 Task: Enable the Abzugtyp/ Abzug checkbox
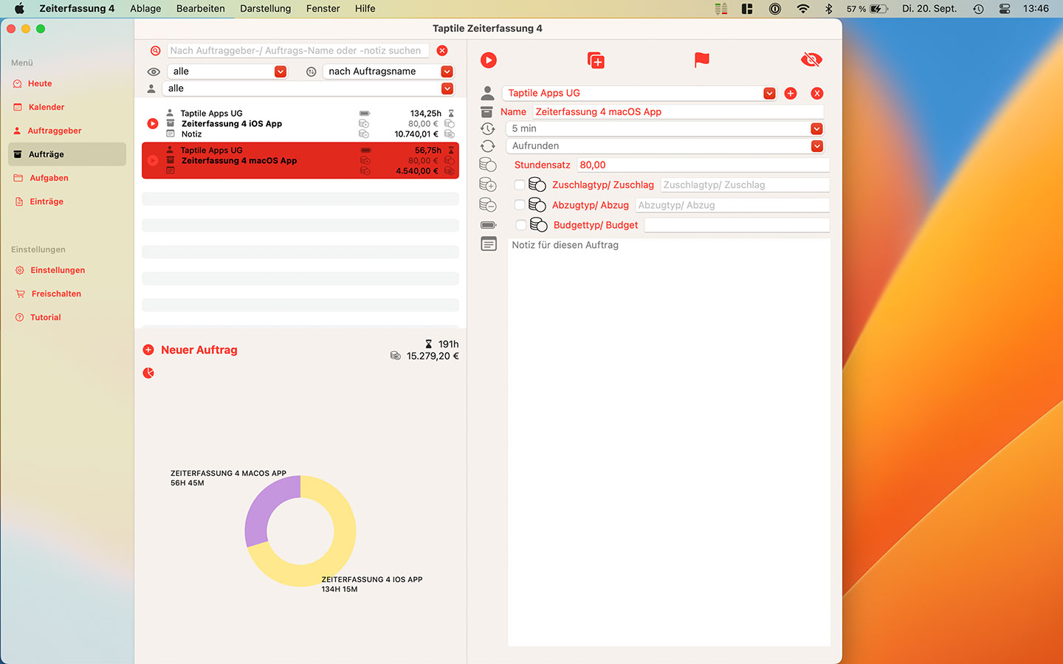(520, 205)
